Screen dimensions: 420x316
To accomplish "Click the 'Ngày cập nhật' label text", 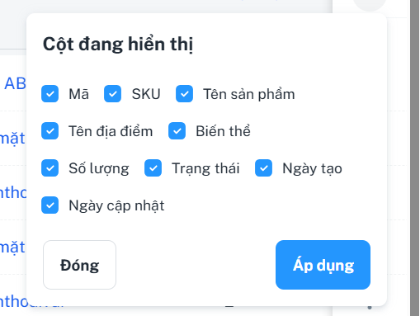I will [116, 205].
